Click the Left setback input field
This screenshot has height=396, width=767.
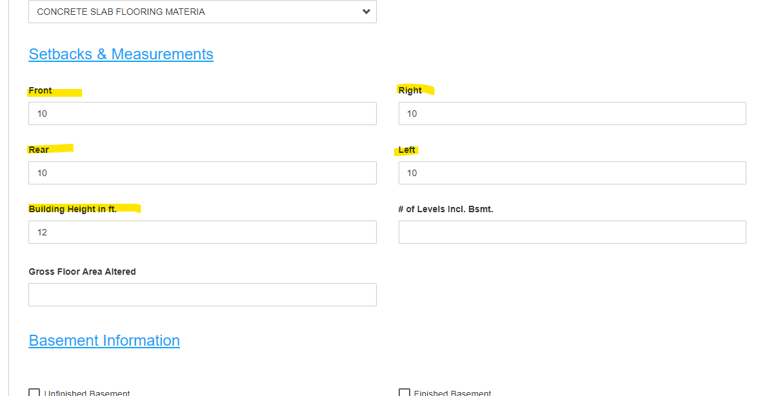point(572,173)
